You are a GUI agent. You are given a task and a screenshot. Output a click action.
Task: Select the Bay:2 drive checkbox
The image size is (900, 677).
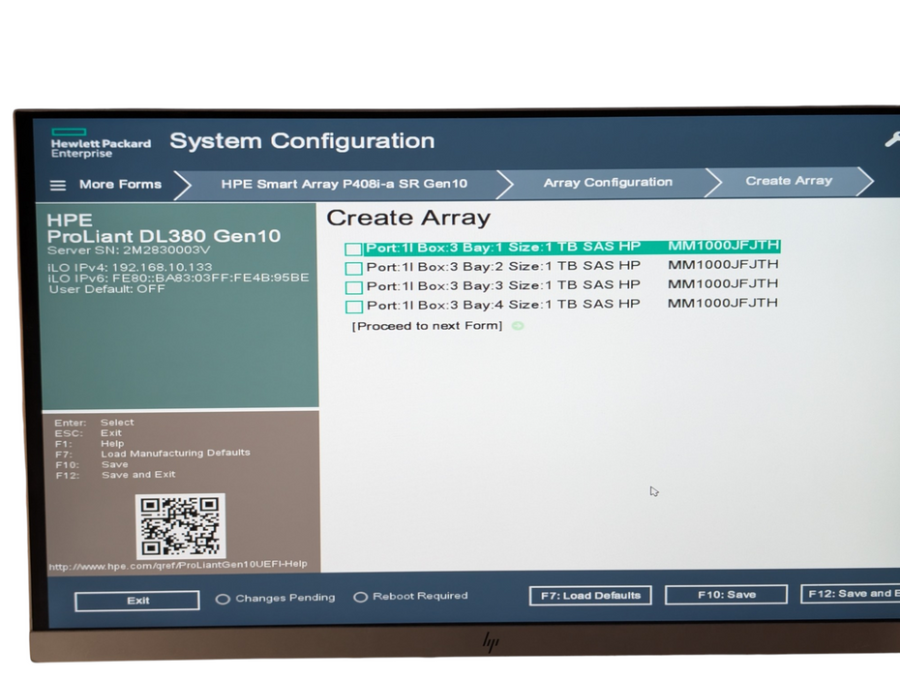click(x=353, y=266)
